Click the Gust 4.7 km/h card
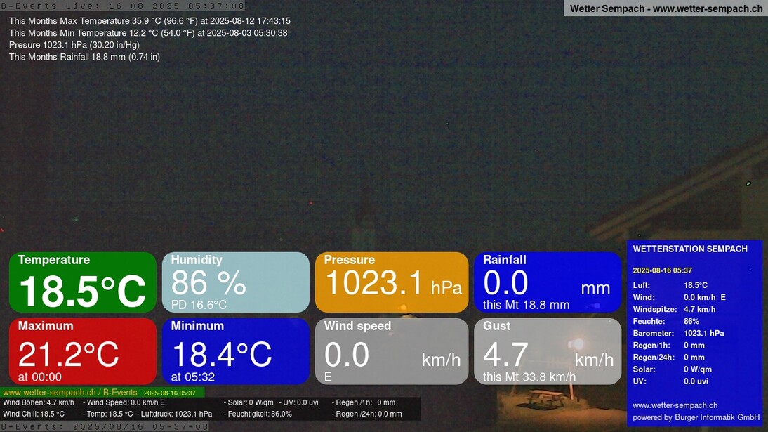768x432 pixels. click(548, 351)
